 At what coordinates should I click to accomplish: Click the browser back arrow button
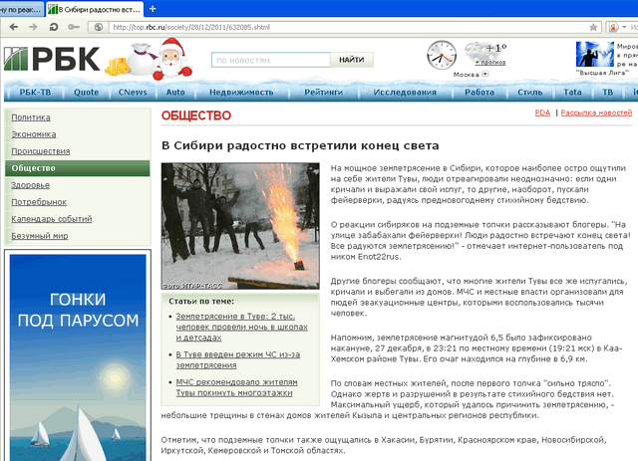click(14, 27)
